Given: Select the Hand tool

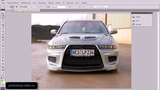Looking at the screenshot, I should [3, 73].
